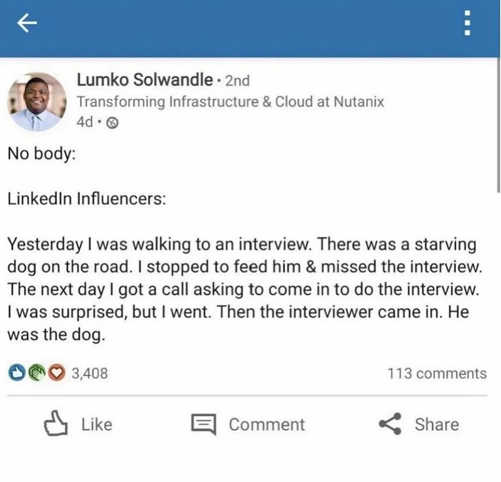Screen dimensions: 501x482
Task: Click the Like button label
Action: coord(97,424)
